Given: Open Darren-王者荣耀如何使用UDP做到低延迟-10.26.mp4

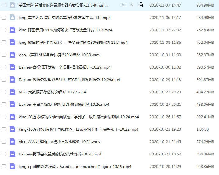Looking at the screenshot, I should click(64, 105).
